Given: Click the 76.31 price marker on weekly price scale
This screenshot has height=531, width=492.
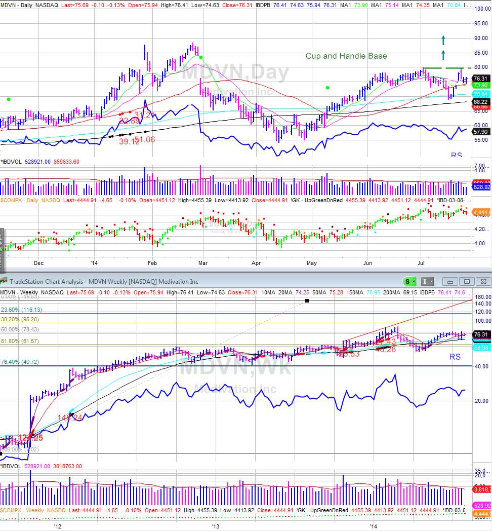Looking at the screenshot, I should click(480, 334).
